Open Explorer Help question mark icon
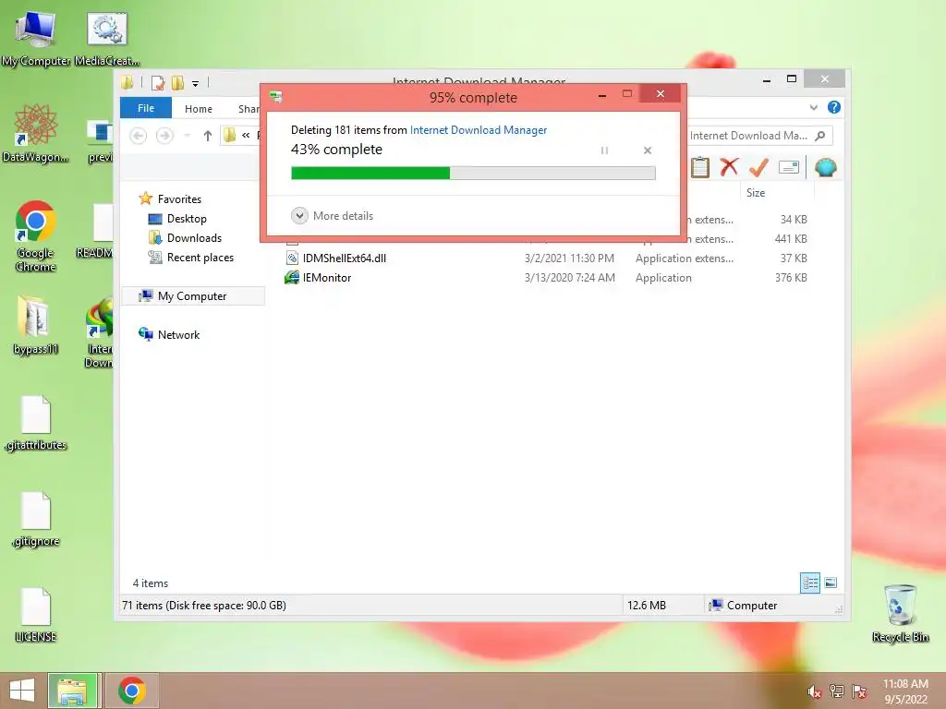This screenshot has width=946, height=709. [x=834, y=107]
